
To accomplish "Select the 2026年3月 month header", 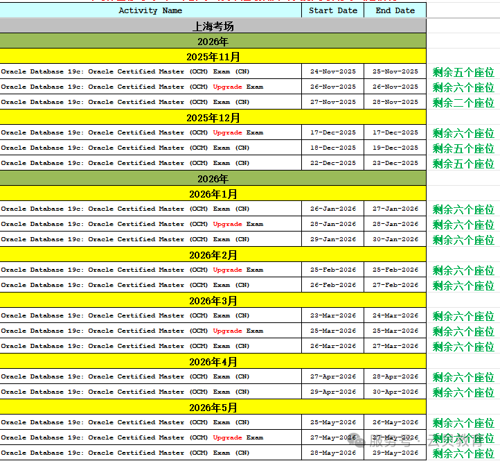I will pyautogui.click(x=213, y=301).
